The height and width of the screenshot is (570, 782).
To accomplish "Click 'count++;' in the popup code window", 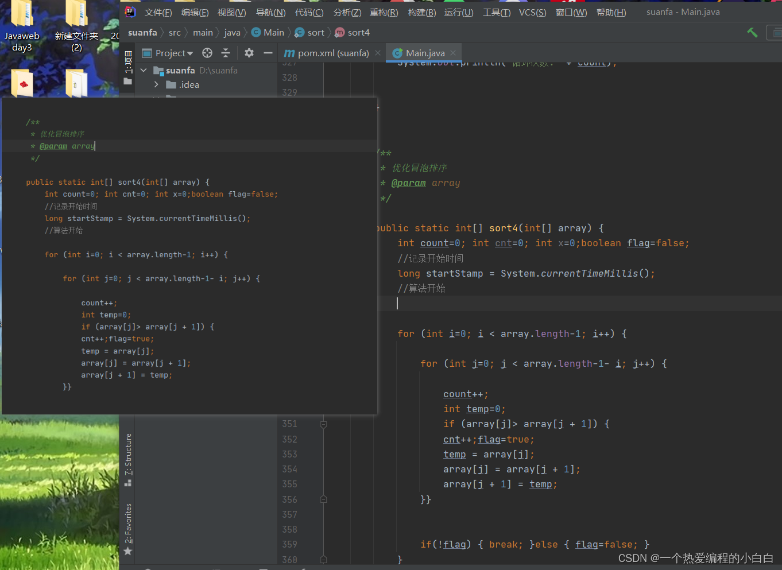I will coord(99,303).
